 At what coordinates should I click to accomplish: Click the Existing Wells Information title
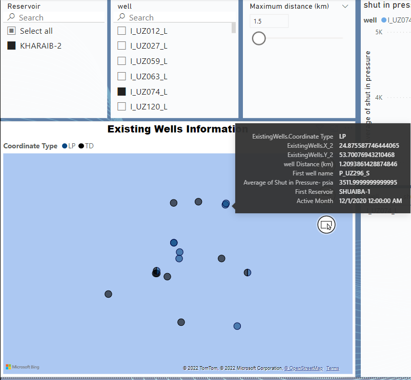178,129
